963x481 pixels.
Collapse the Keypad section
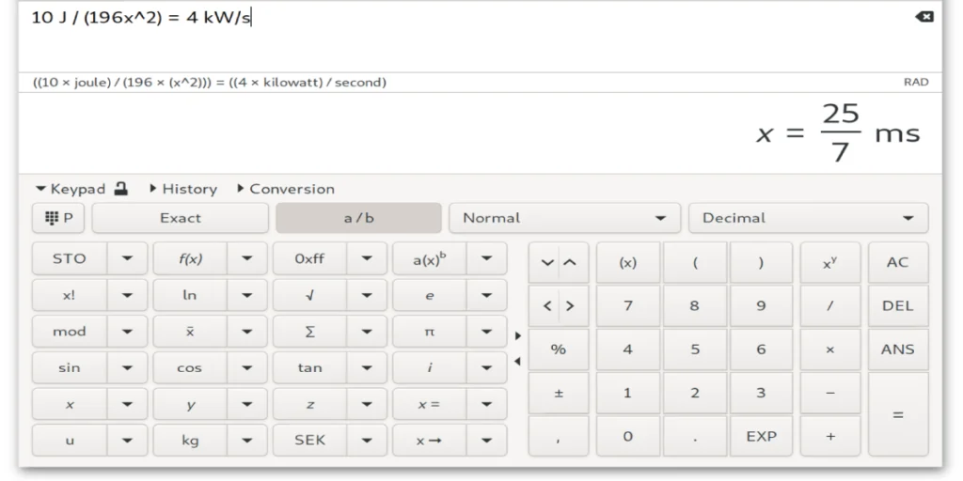click(70, 189)
